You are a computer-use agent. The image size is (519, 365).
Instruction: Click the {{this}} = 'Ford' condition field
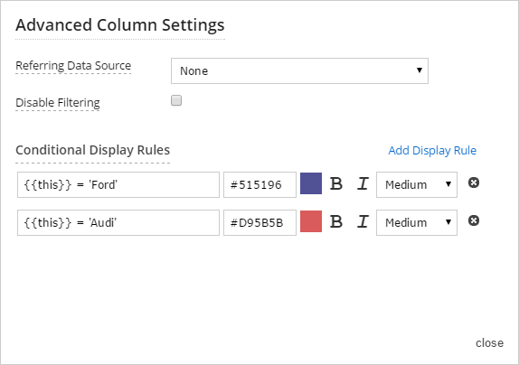[x=118, y=184]
